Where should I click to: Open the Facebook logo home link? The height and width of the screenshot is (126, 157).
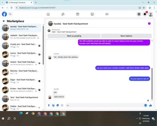[x=4, y=14]
